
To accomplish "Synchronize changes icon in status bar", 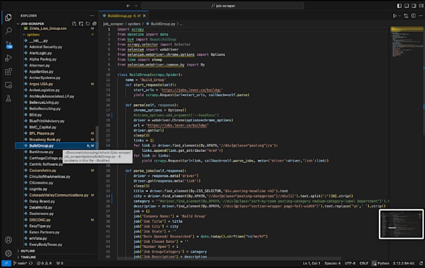I will click(31, 263).
